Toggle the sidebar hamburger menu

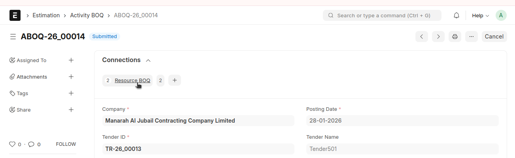(x=13, y=37)
